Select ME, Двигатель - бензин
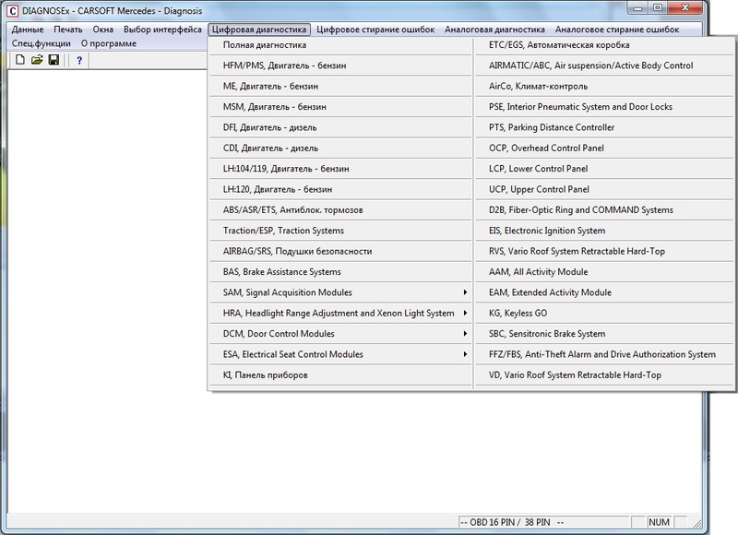 point(340,86)
